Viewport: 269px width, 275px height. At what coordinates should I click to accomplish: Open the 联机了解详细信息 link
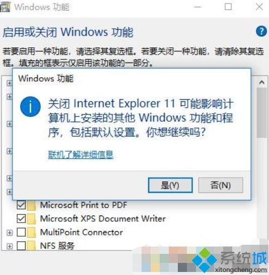[81, 155]
